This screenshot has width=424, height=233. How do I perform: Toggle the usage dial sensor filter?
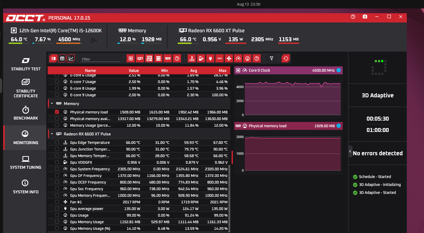point(247,58)
